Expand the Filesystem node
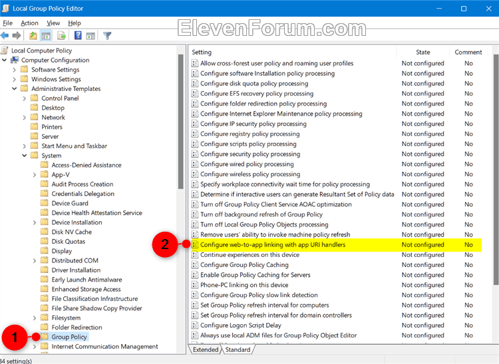 tap(35, 318)
